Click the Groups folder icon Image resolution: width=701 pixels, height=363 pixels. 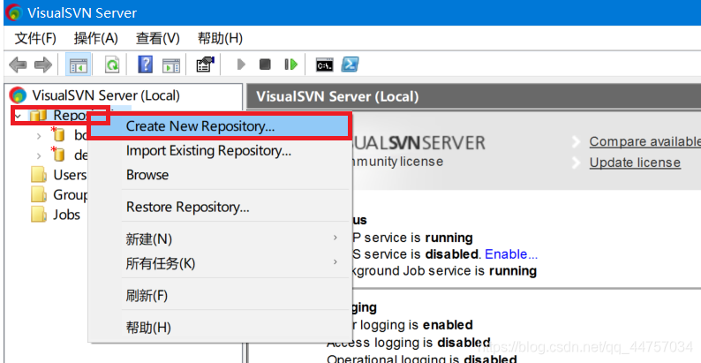(x=39, y=195)
